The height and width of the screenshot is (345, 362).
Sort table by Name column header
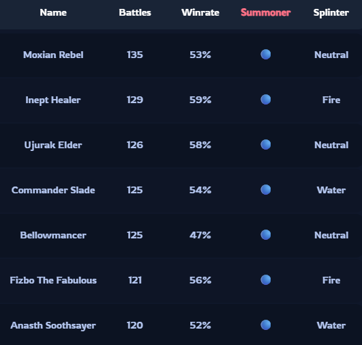[53, 12]
